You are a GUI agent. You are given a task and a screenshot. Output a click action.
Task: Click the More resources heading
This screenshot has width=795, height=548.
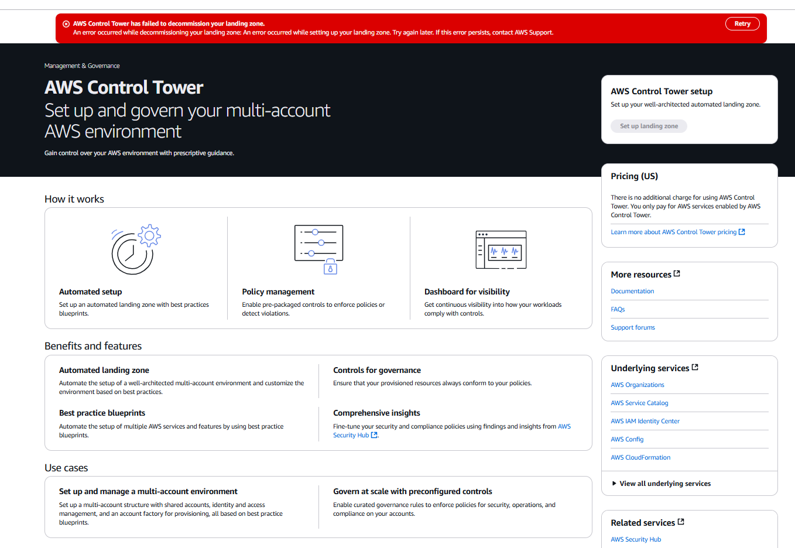641,275
